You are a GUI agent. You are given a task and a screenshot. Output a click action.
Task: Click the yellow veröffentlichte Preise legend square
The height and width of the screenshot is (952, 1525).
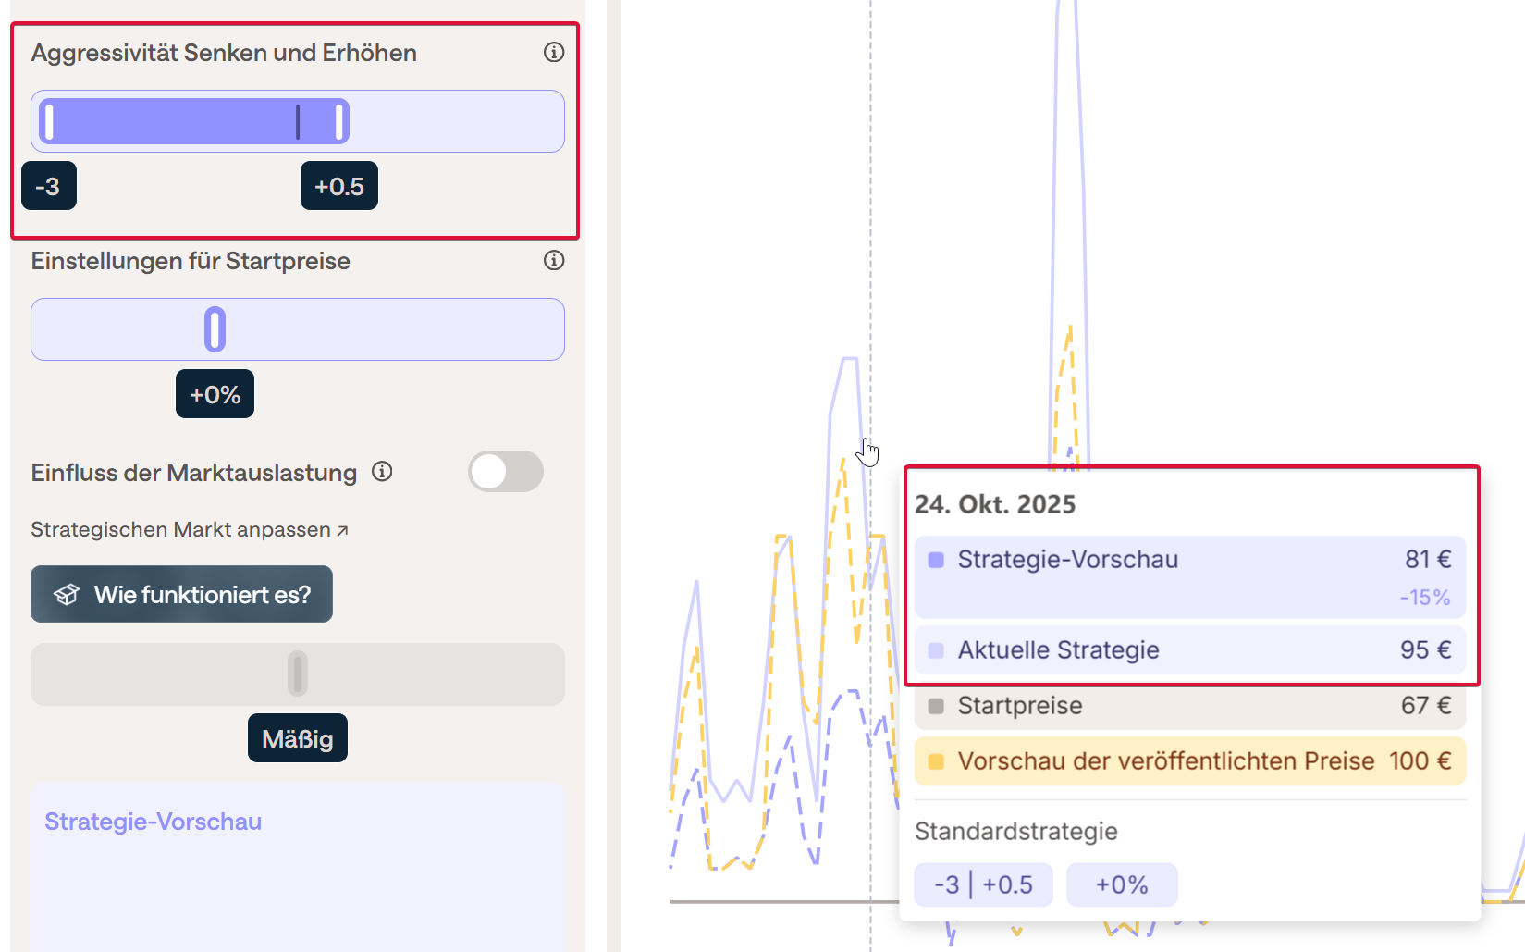tap(936, 761)
